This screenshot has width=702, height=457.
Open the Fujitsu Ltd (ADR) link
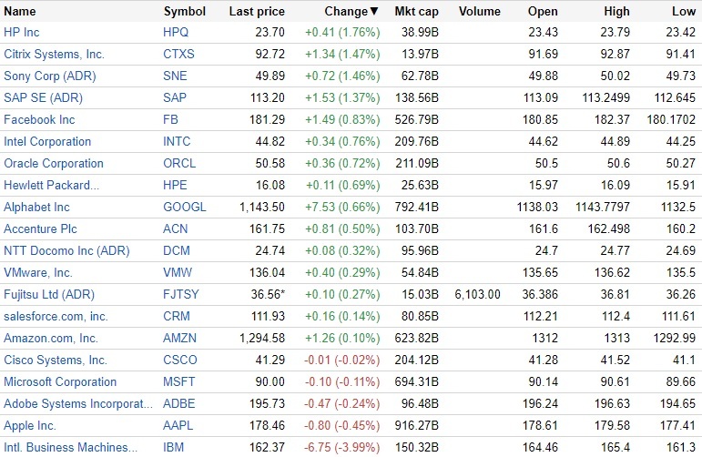[x=49, y=295]
